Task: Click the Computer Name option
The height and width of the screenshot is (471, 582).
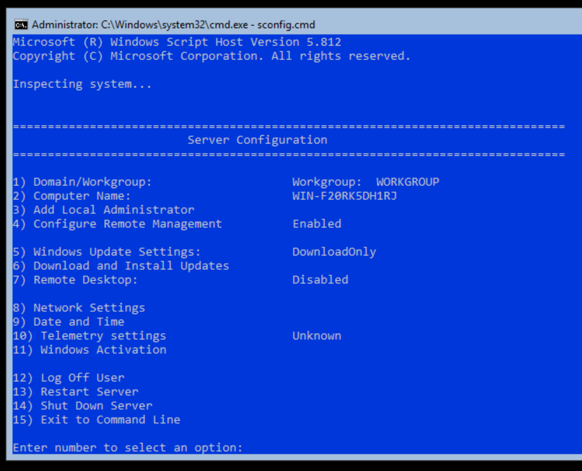Action: point(72,196)
